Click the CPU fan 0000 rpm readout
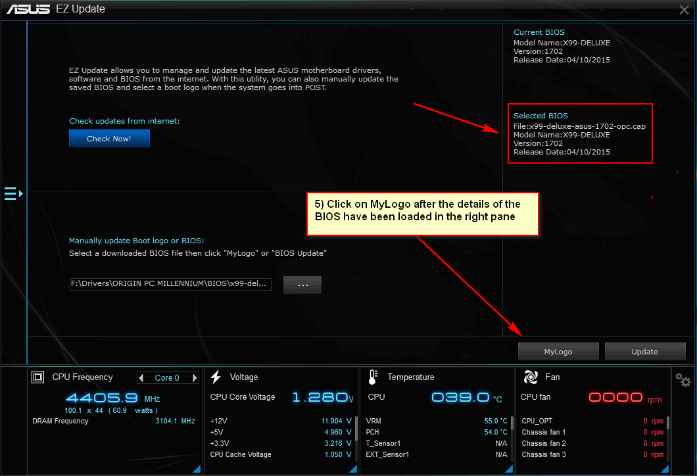Viewport: 697px width, 476px height. pos(625,397)
